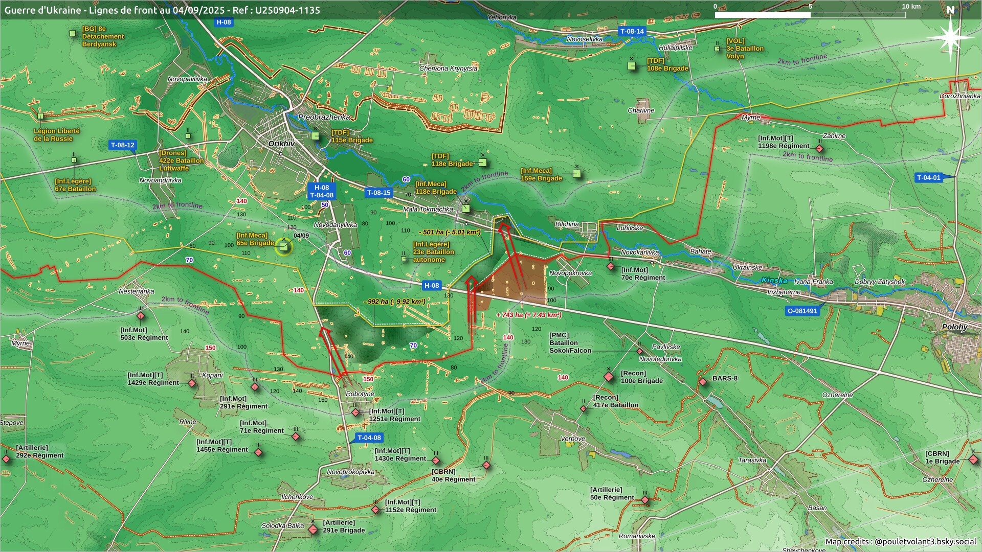Screen dimensions: 982x552
Task: Click the '- 501 ha (- 5.01 km²)' area label
Action: [x=450, y=232]
